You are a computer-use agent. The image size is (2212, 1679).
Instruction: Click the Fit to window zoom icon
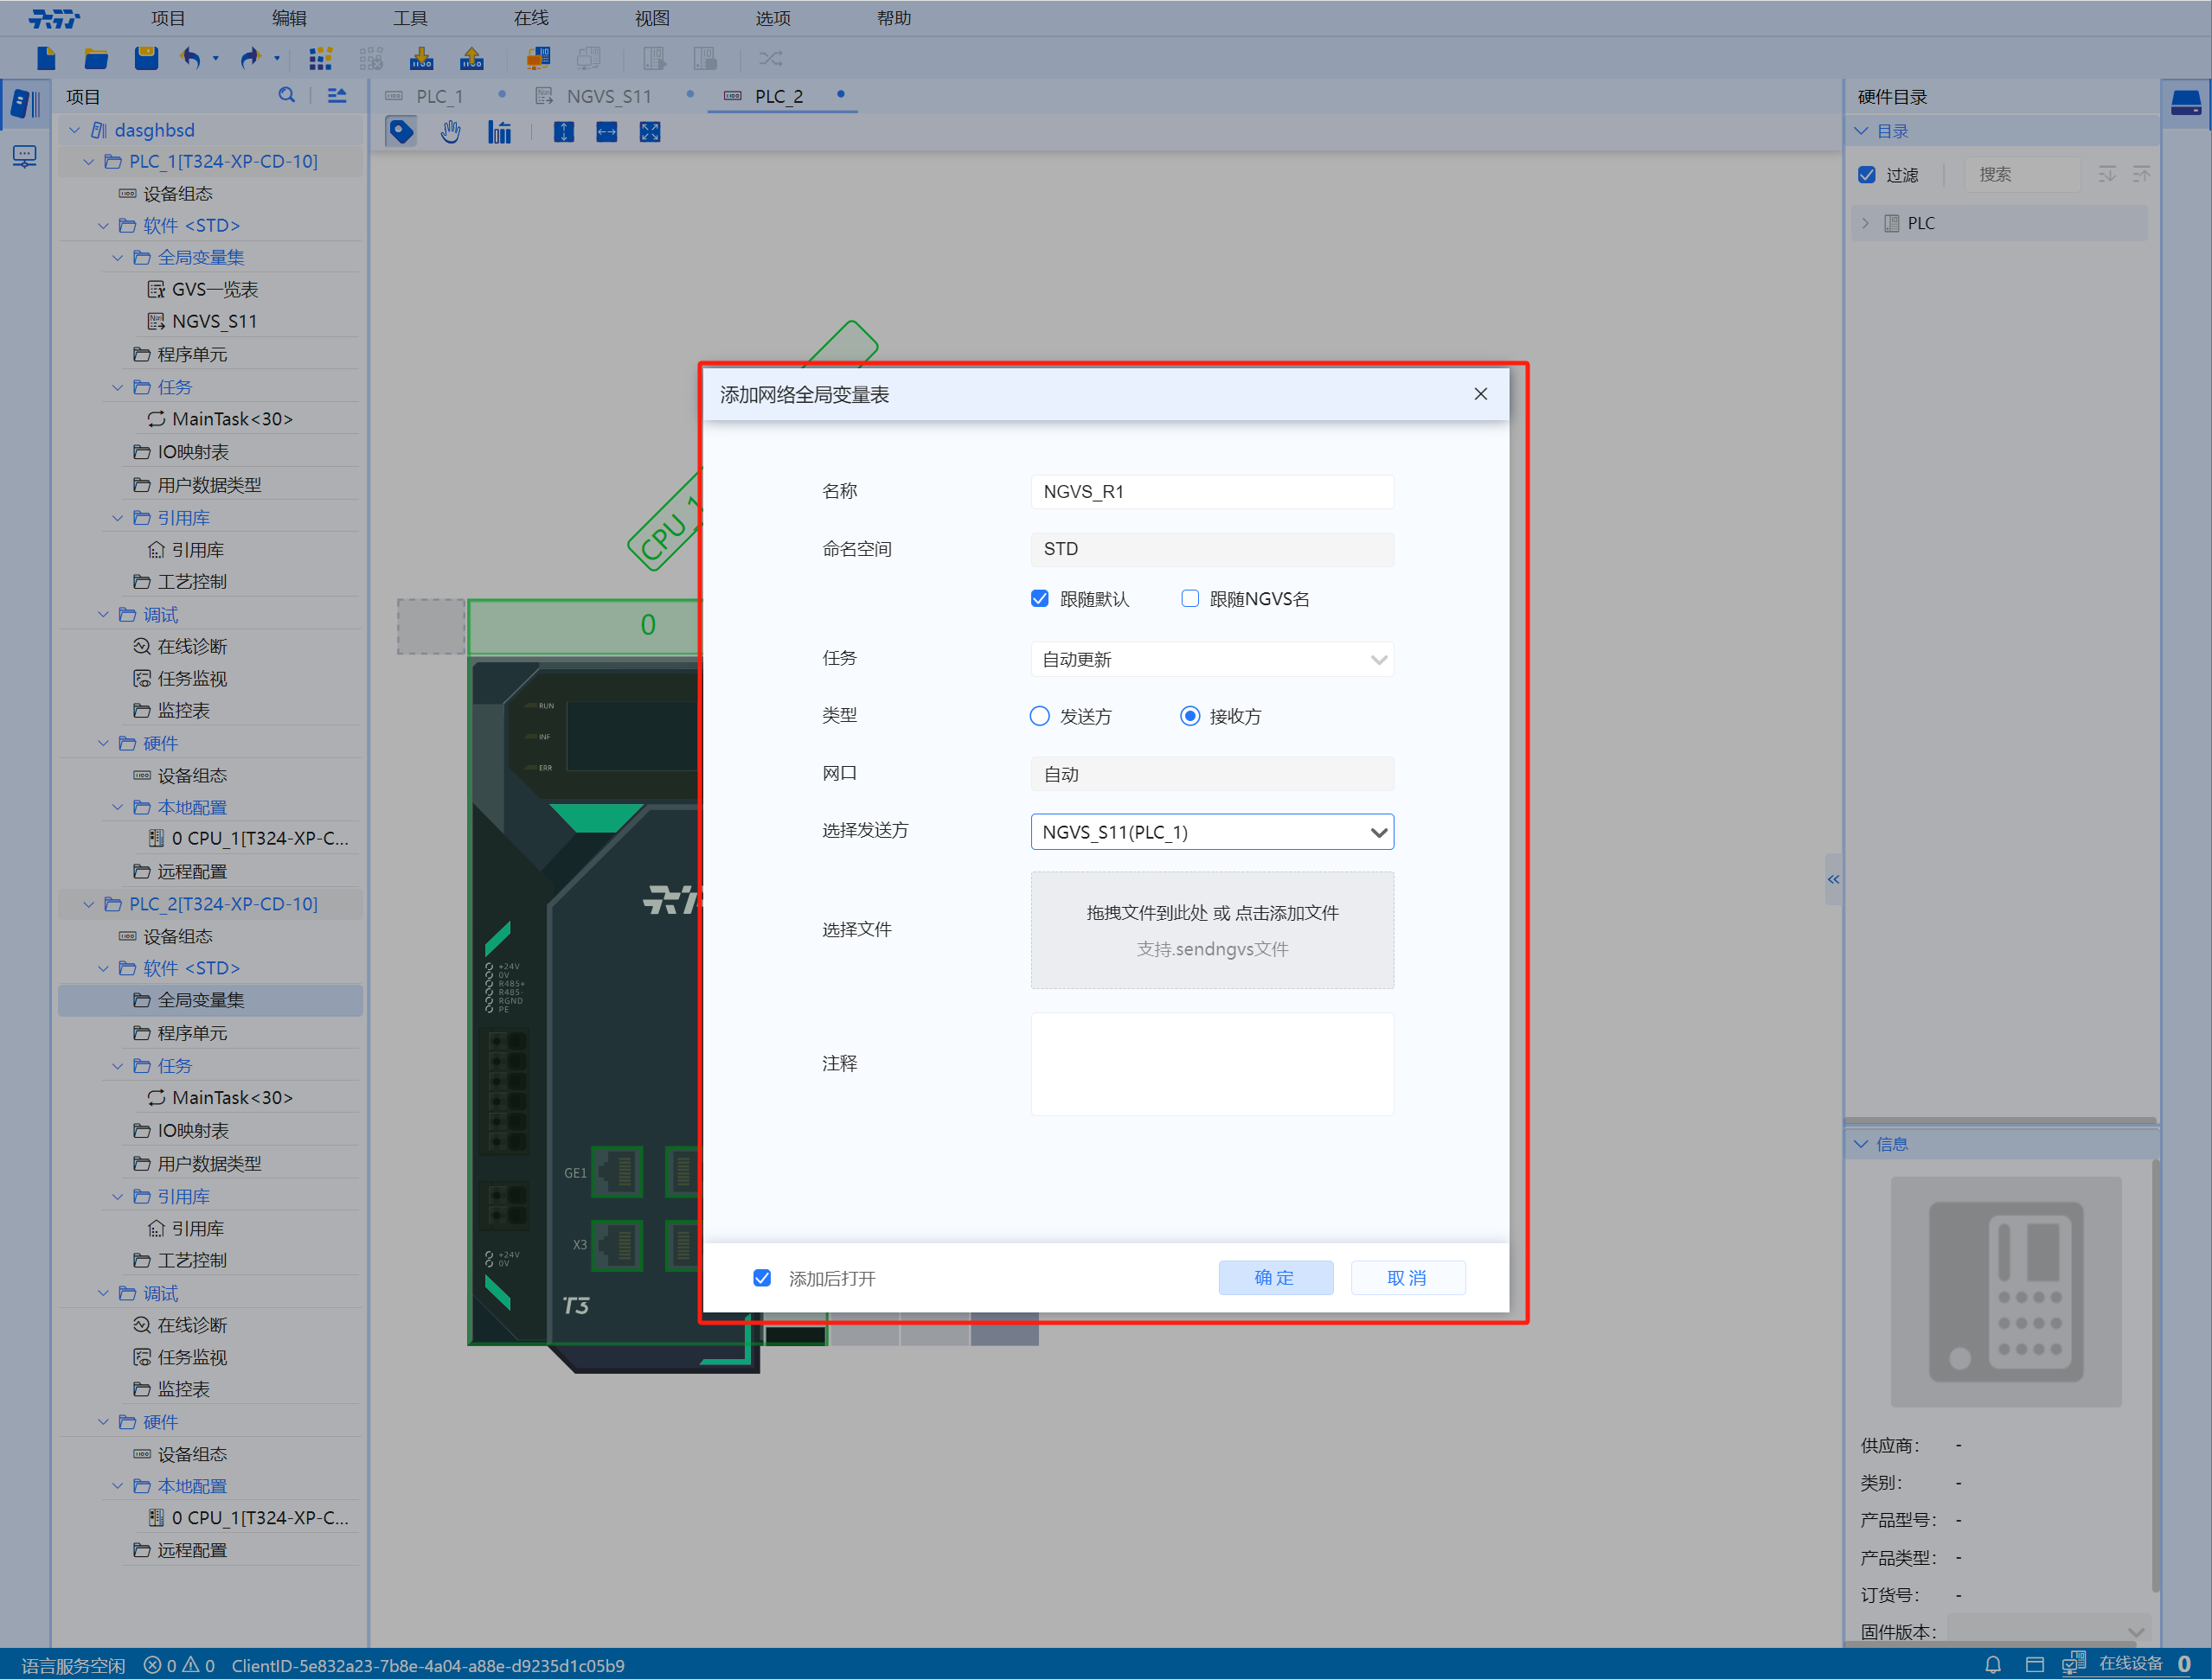(x=650, y=131)
